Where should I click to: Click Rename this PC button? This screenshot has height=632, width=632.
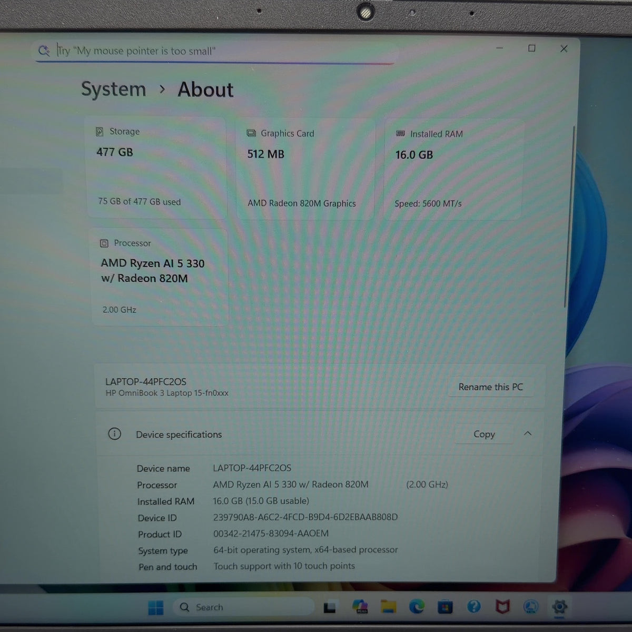[x=490, y=387]
